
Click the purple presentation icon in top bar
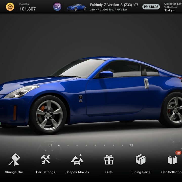(57, 7)
